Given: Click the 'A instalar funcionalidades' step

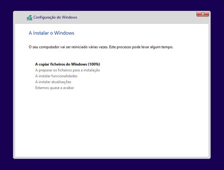Looking at the screenshot, I should tap(56, 76).
